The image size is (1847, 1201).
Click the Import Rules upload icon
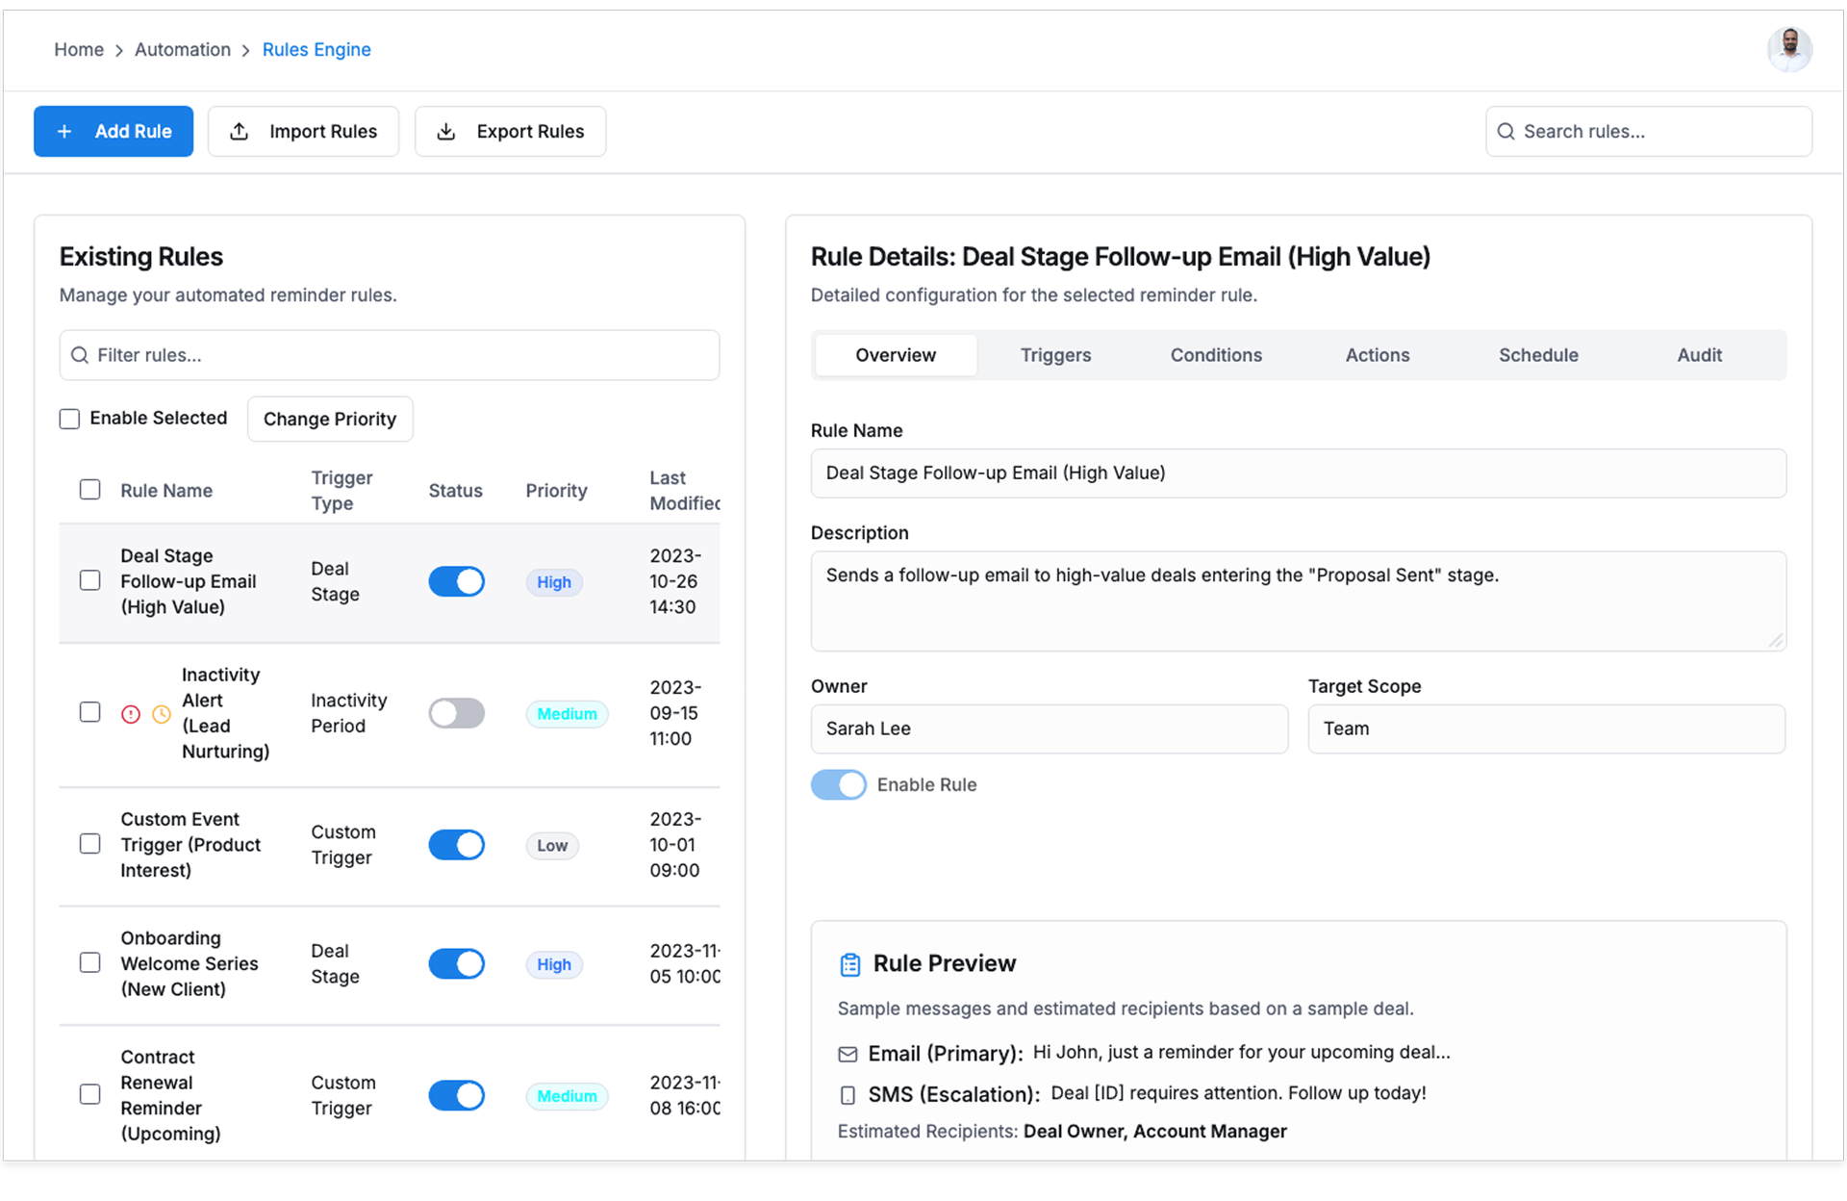pyautogui.click(x=240, y=131)
